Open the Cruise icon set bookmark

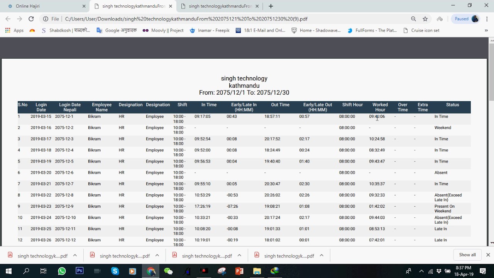pos(421,31)
